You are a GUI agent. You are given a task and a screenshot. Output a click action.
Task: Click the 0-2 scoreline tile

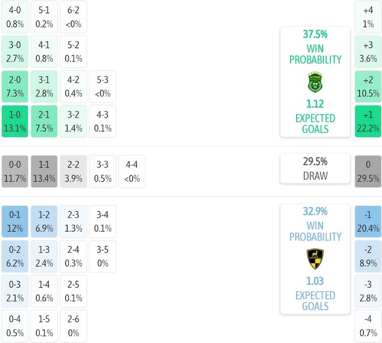tap(14, 256)
